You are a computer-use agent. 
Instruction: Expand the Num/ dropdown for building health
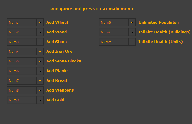click(x=132, y=32)
